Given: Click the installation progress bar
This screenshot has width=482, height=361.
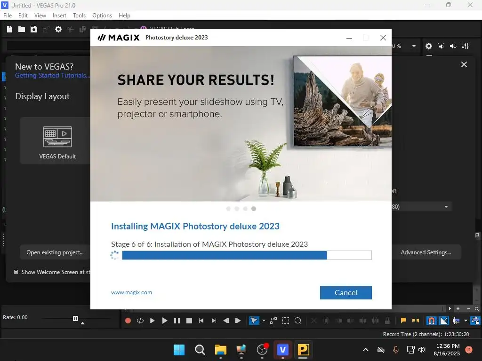Looking at the screenshot, I should (247, 255).
